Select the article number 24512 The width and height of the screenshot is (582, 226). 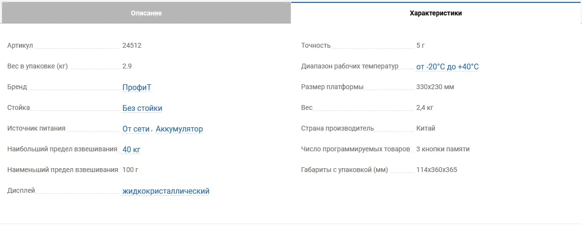tap(132, 45)
